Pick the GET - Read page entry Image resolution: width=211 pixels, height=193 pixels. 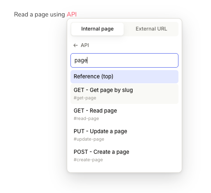coord(124,114)
